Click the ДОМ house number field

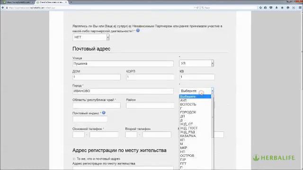[97, 77]
